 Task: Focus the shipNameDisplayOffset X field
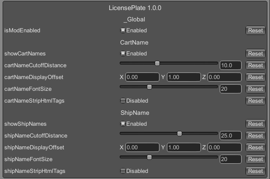point(142,147)
